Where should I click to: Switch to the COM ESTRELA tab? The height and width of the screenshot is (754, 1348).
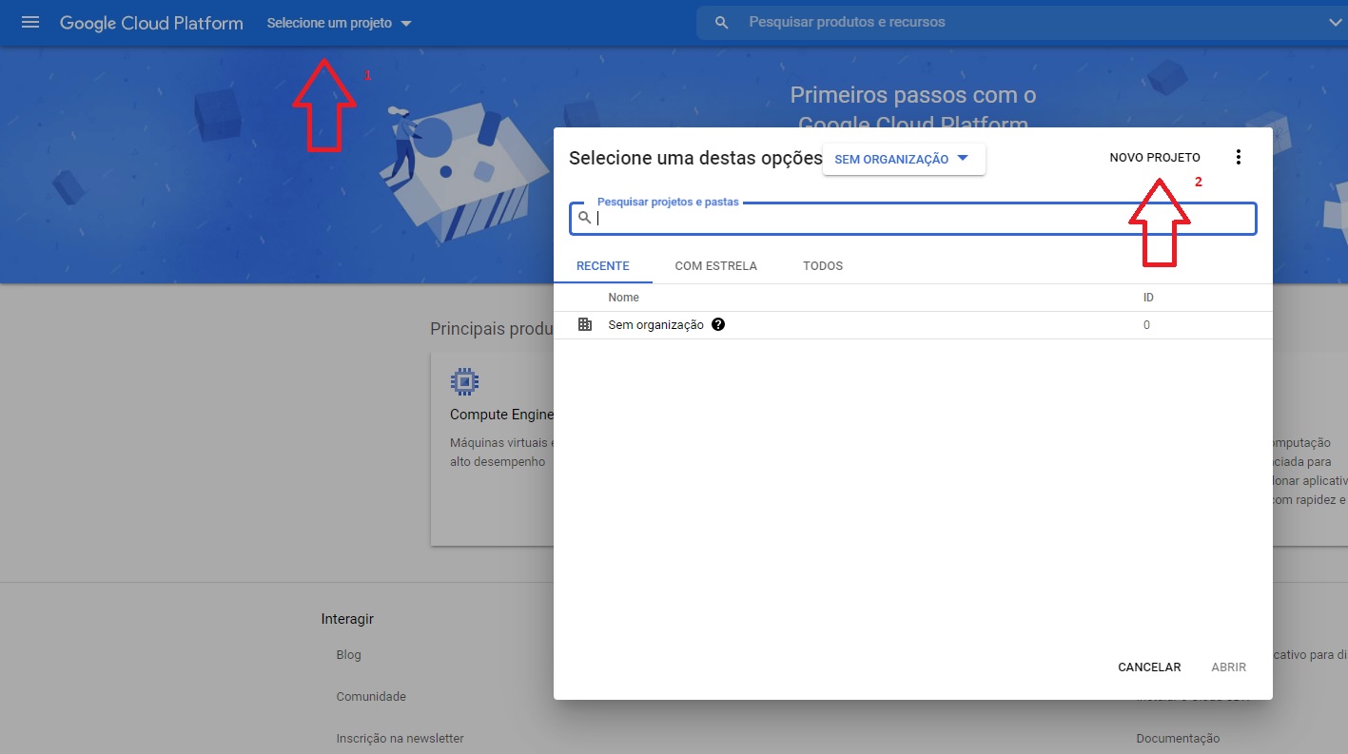[715, 266]
